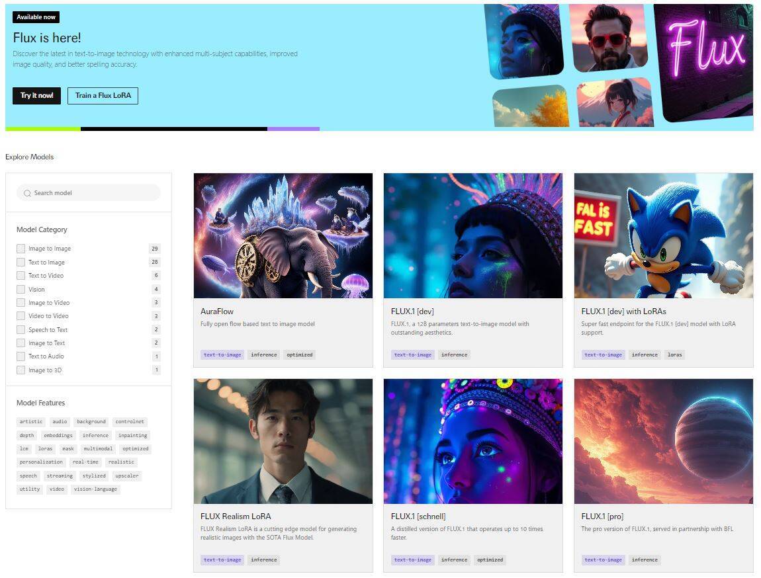Click the purple banner progress segment
Viewport: 761px width, 578px height.
(x=293, y=129)
